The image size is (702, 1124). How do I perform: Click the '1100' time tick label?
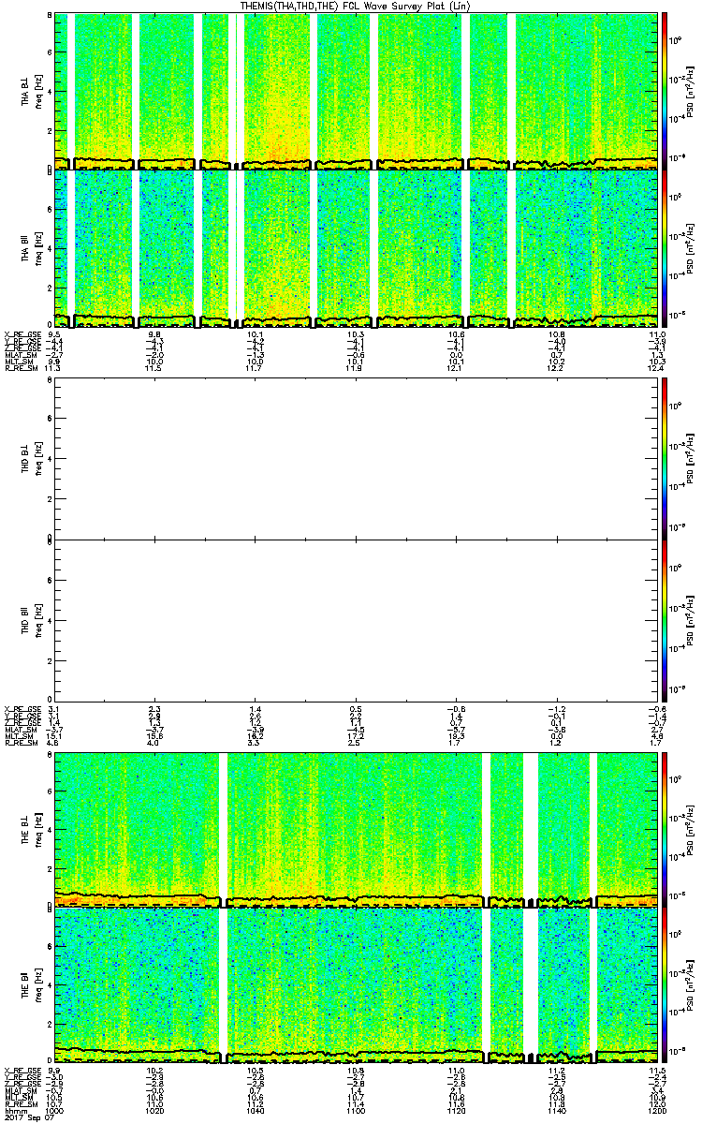(357, 1112)
